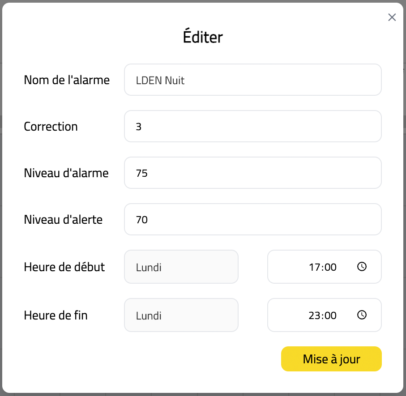406x396 pixels.
Task: Click the "Heure de fin" label
Action: [x=56, y=315]
